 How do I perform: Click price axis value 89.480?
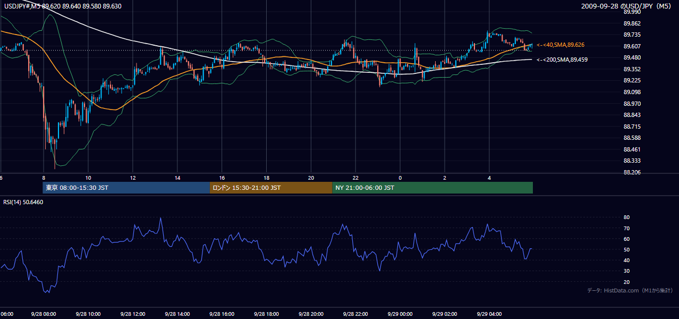[x=632, y=57]
